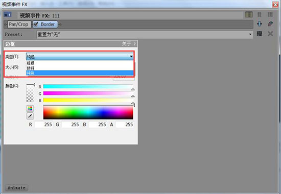Adjust the G magenta color slider
Screen dimensions: 281x194
[x=88, y=93]
